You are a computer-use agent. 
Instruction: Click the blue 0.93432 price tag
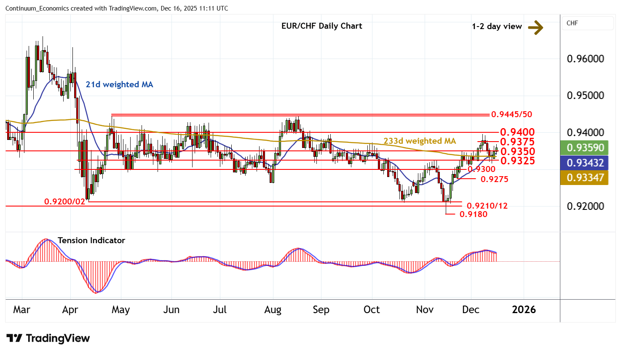point(585,163)
